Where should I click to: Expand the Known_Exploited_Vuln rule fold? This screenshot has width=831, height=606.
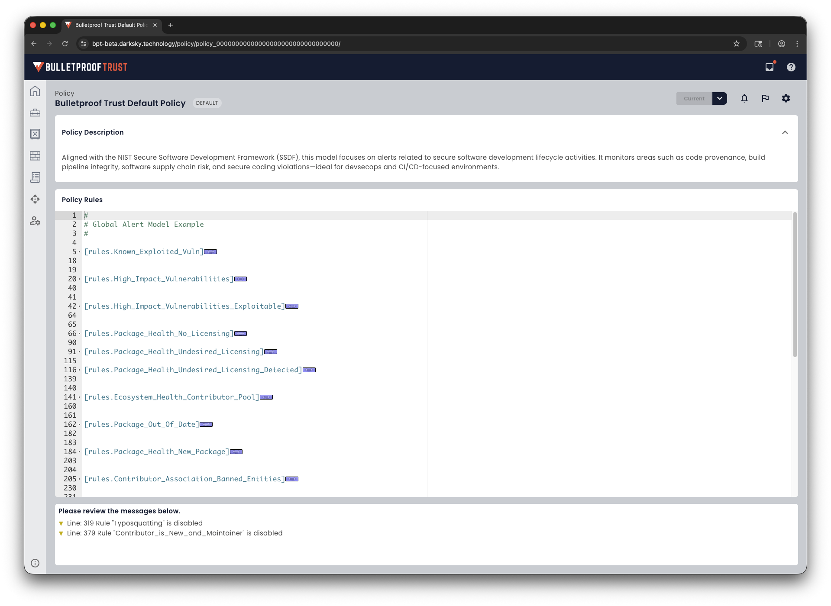coord(79,252)
